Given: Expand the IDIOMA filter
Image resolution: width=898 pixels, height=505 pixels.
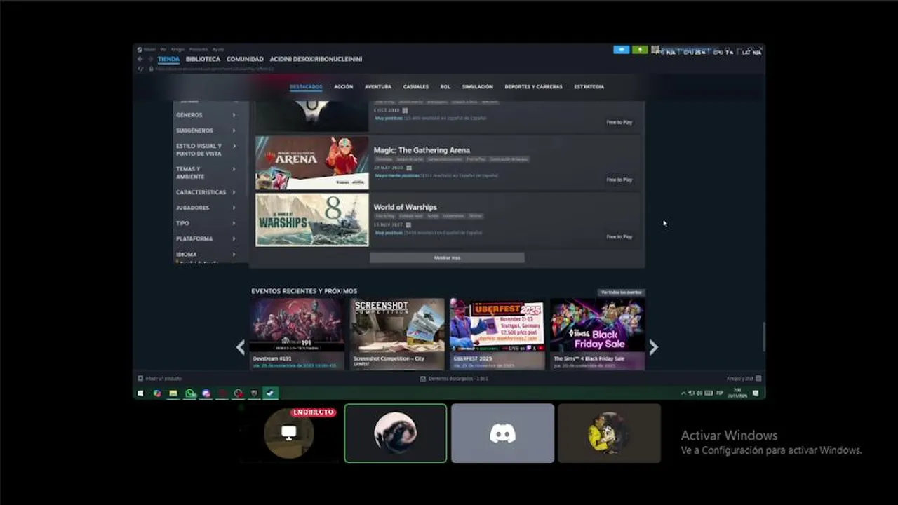Looking at the screenshot, I should 206,254.
